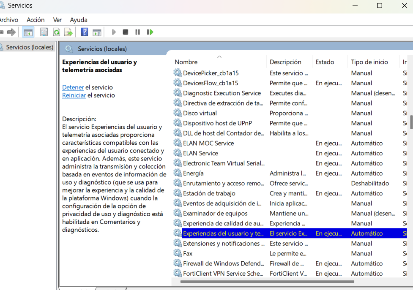Image resolution: width=413 pixels, height=290 pixels.
Task: Sort by Tipo de inicio column header
Action: pos(373,62)
